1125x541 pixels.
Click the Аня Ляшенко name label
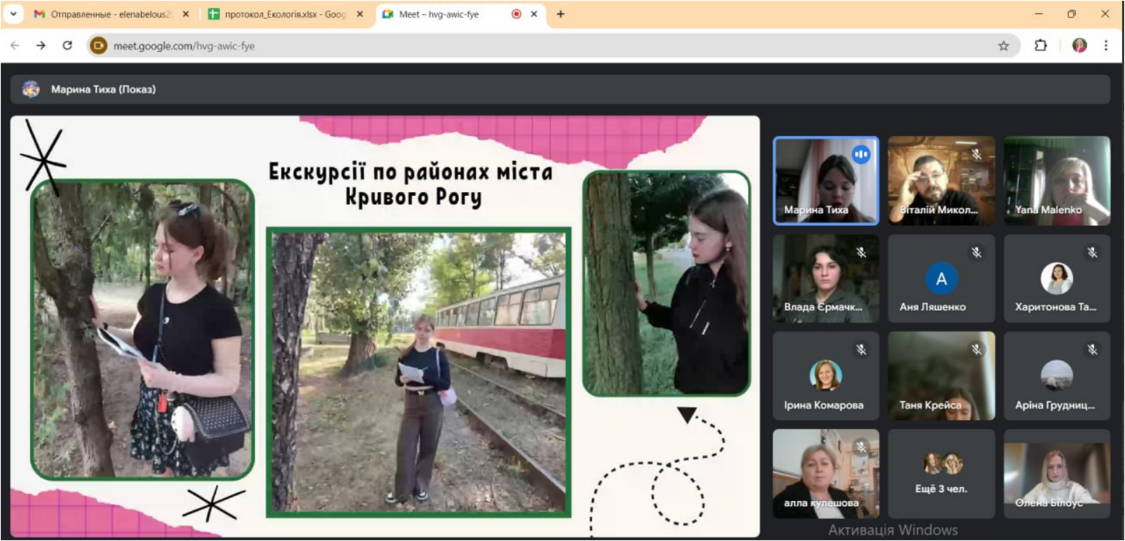[x=932, y=307]
